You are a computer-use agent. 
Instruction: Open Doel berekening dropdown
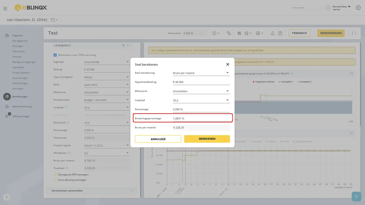201,73
